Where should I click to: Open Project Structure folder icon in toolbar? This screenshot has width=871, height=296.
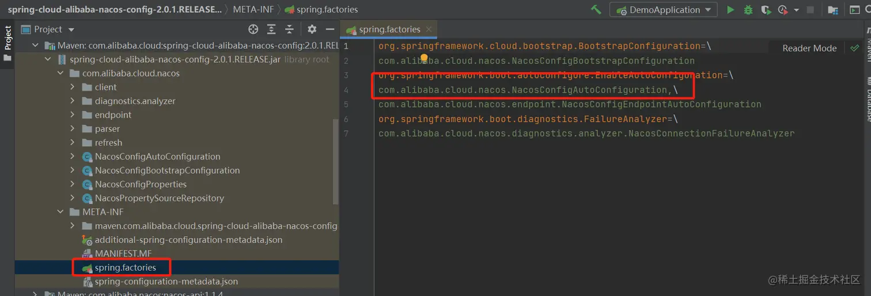[833, 10]
